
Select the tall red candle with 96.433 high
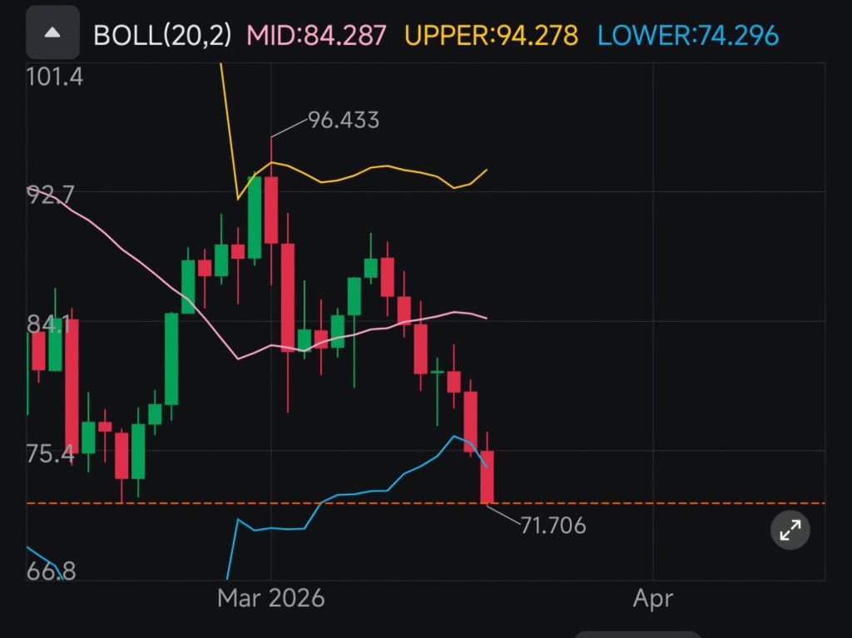(271, 210)
